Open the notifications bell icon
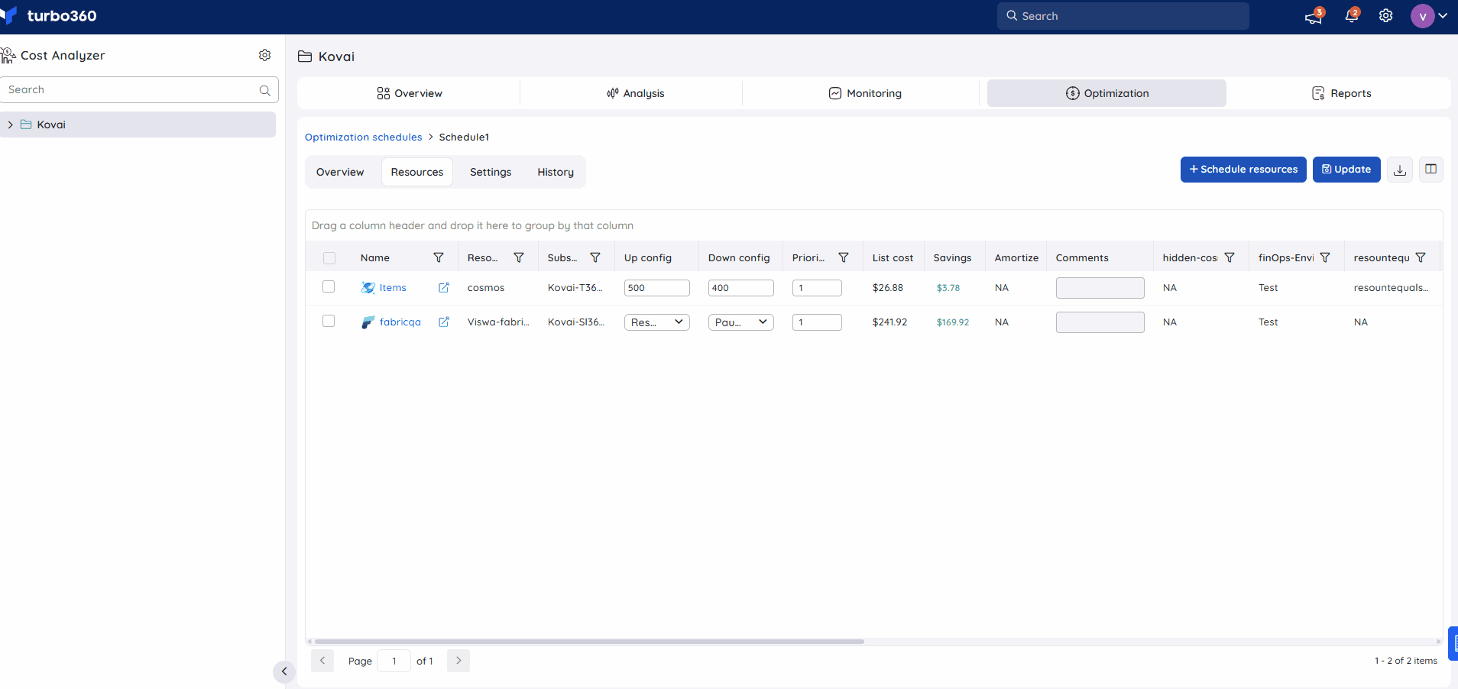The height and width of the screenshot is (689, 1458). (1351, 16)
